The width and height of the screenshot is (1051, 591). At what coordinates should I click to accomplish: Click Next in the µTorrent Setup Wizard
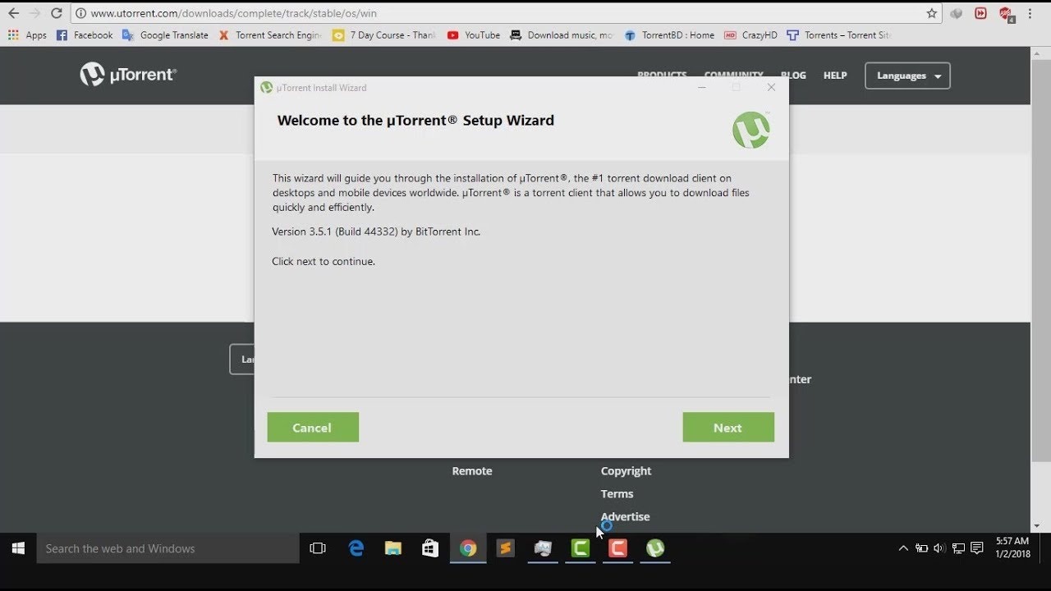pos(727,427)
